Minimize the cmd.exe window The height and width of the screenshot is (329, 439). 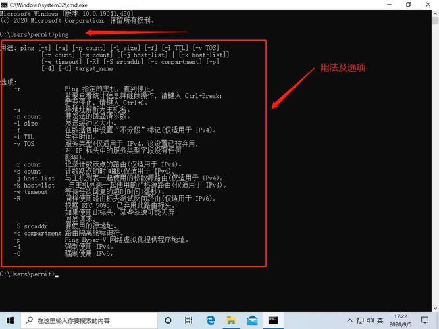click(x=389, y=5)
